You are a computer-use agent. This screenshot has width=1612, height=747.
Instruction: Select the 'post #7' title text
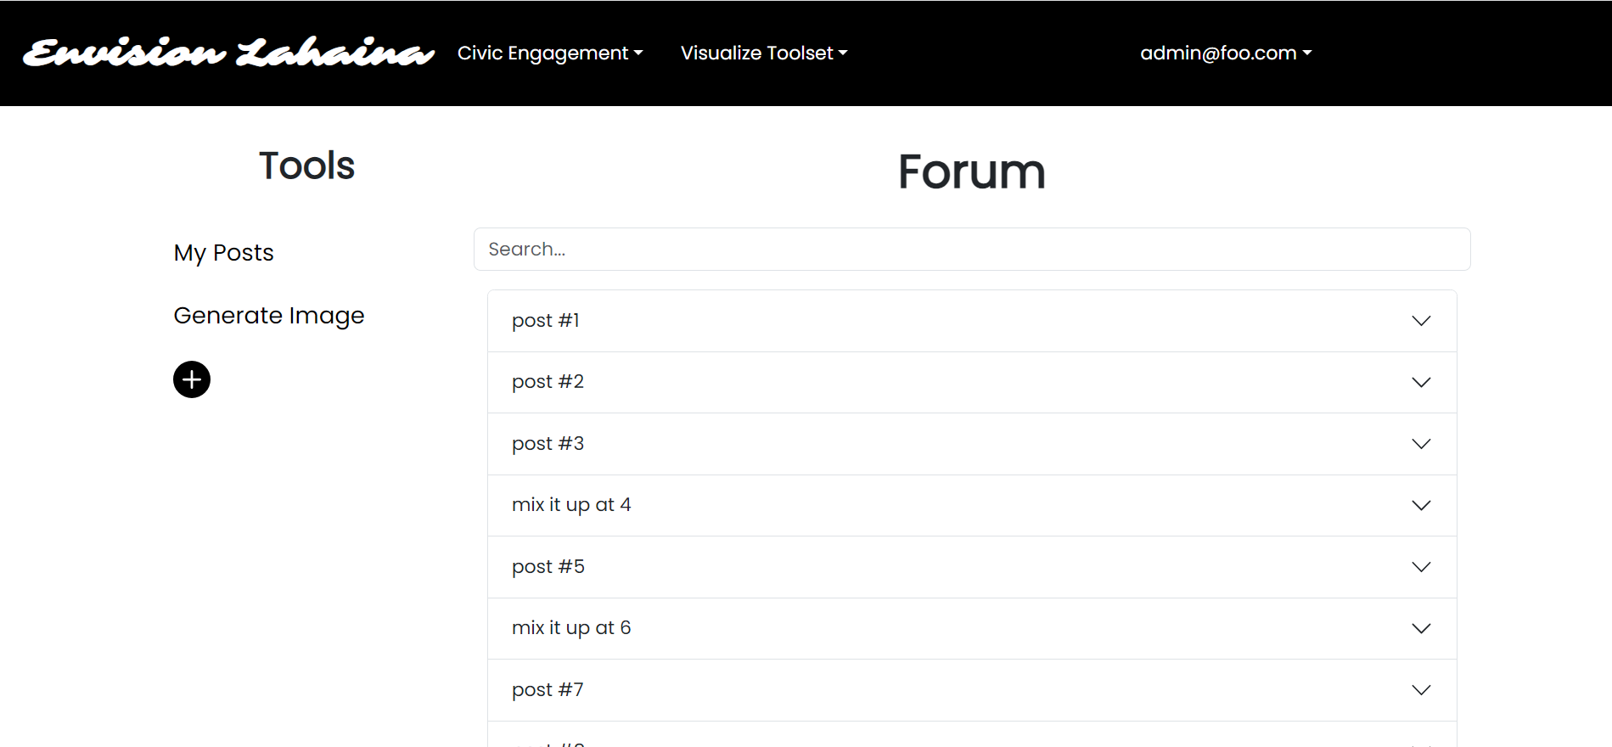548,690
